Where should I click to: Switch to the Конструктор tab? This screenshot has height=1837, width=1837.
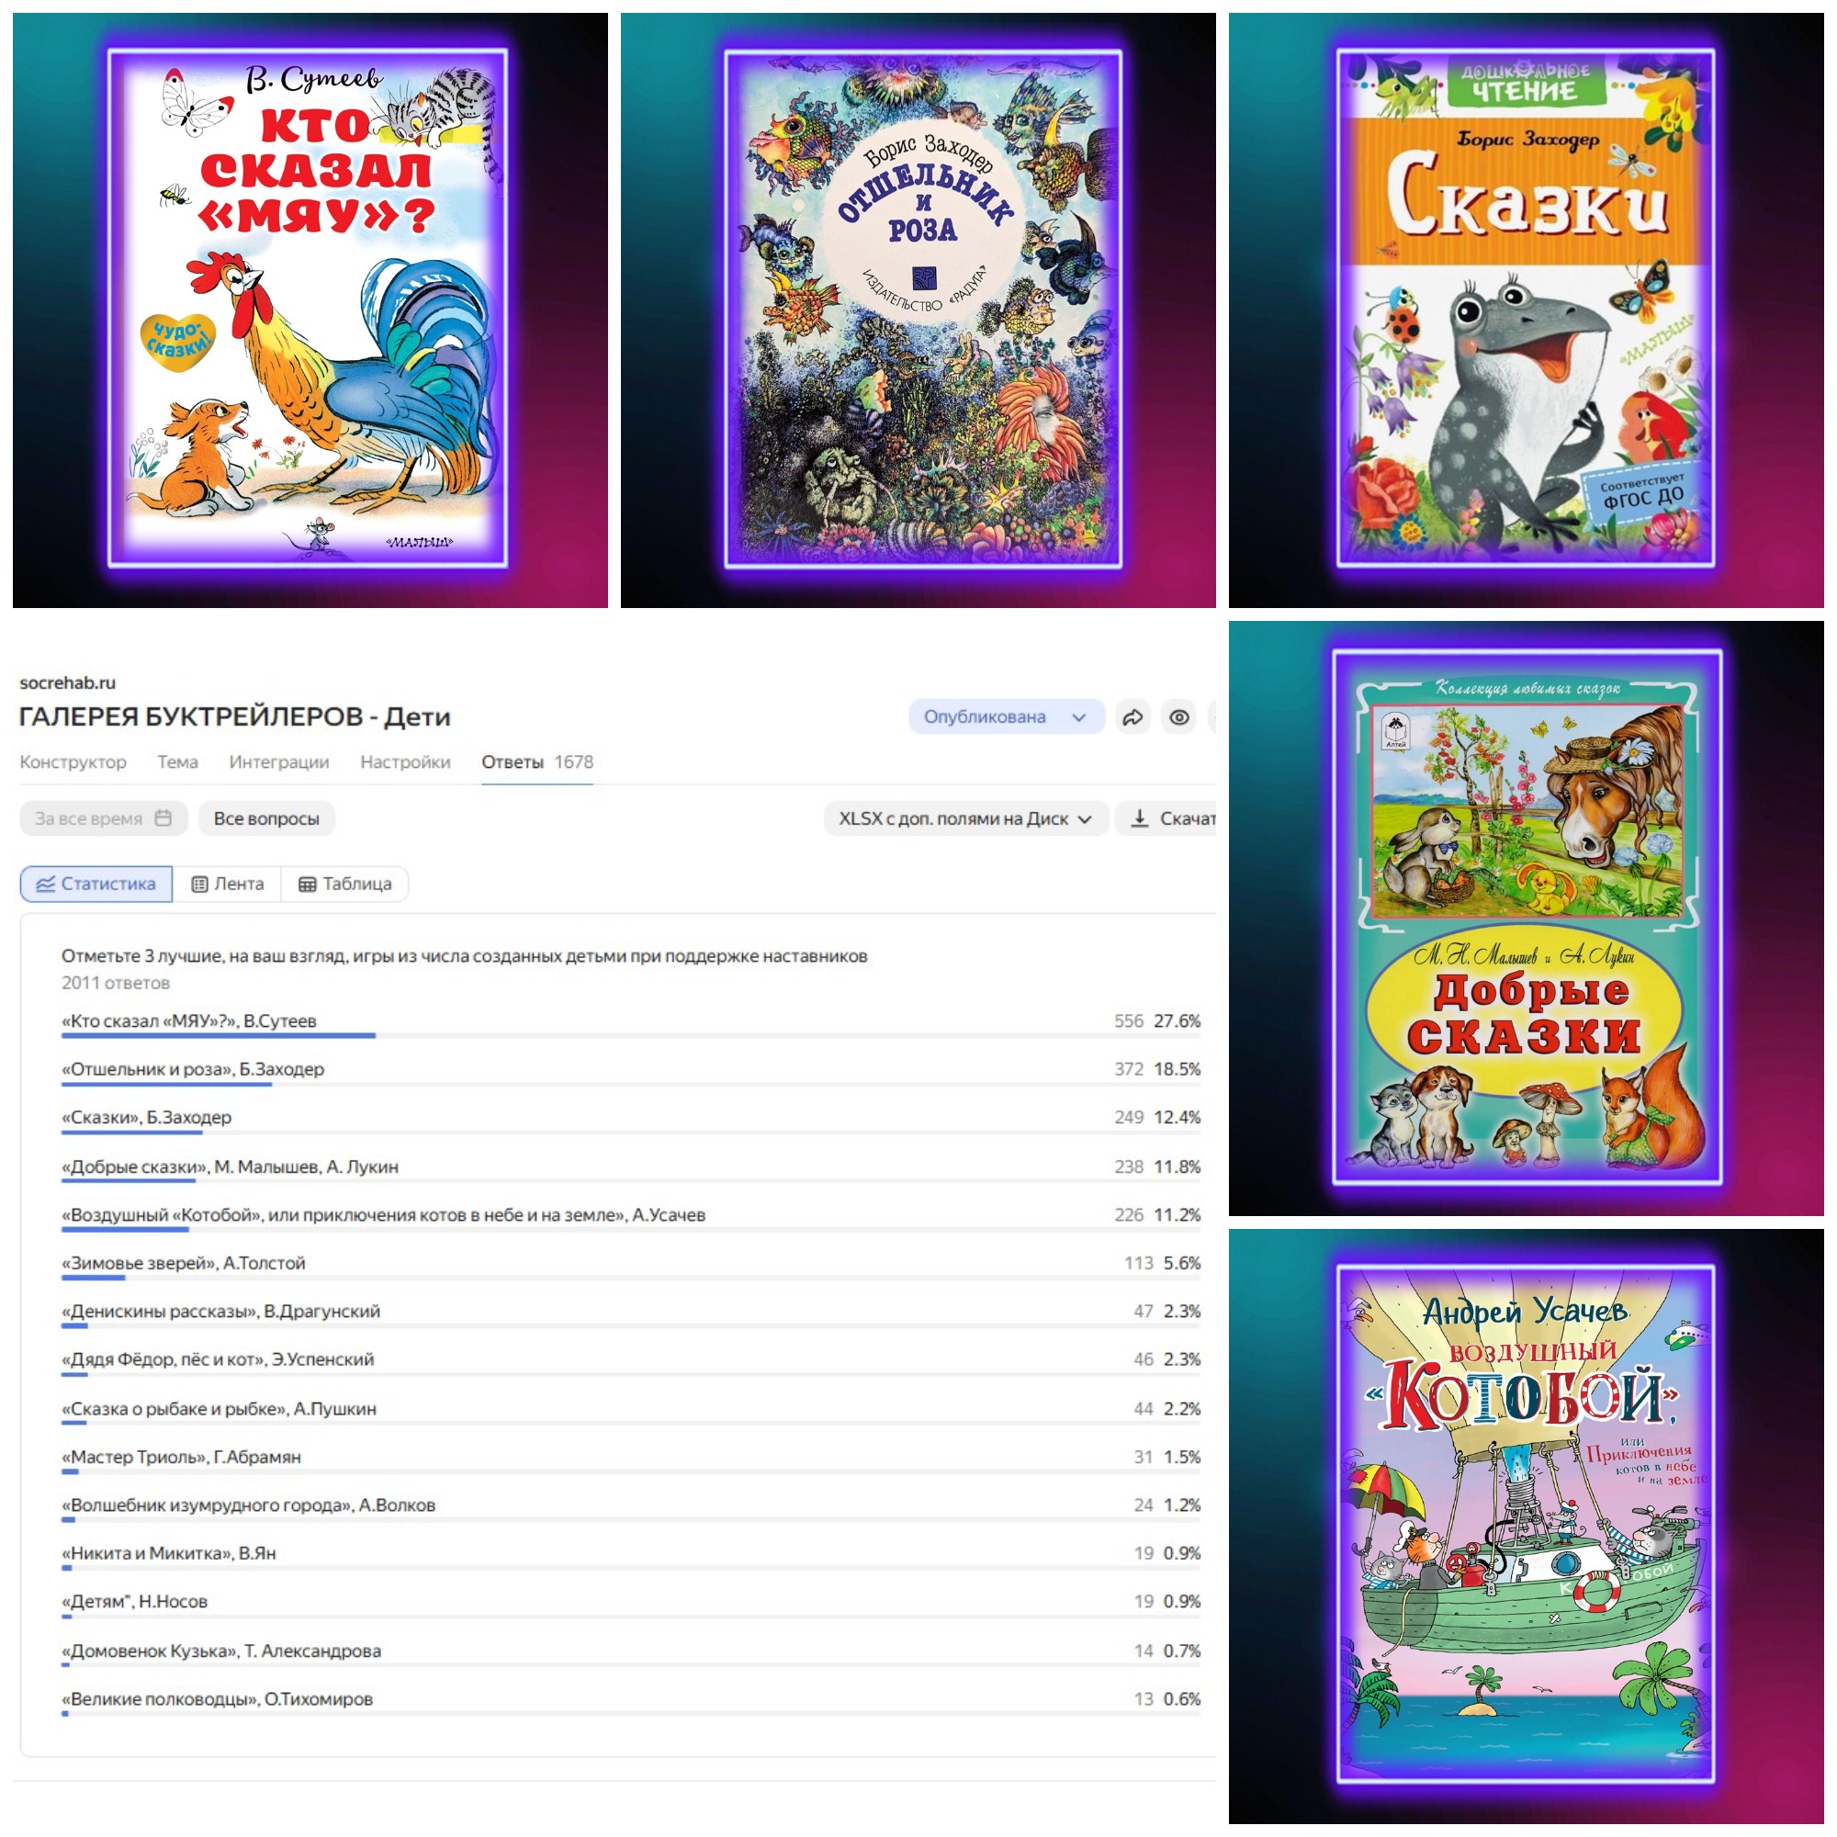(x=73, y=761)
